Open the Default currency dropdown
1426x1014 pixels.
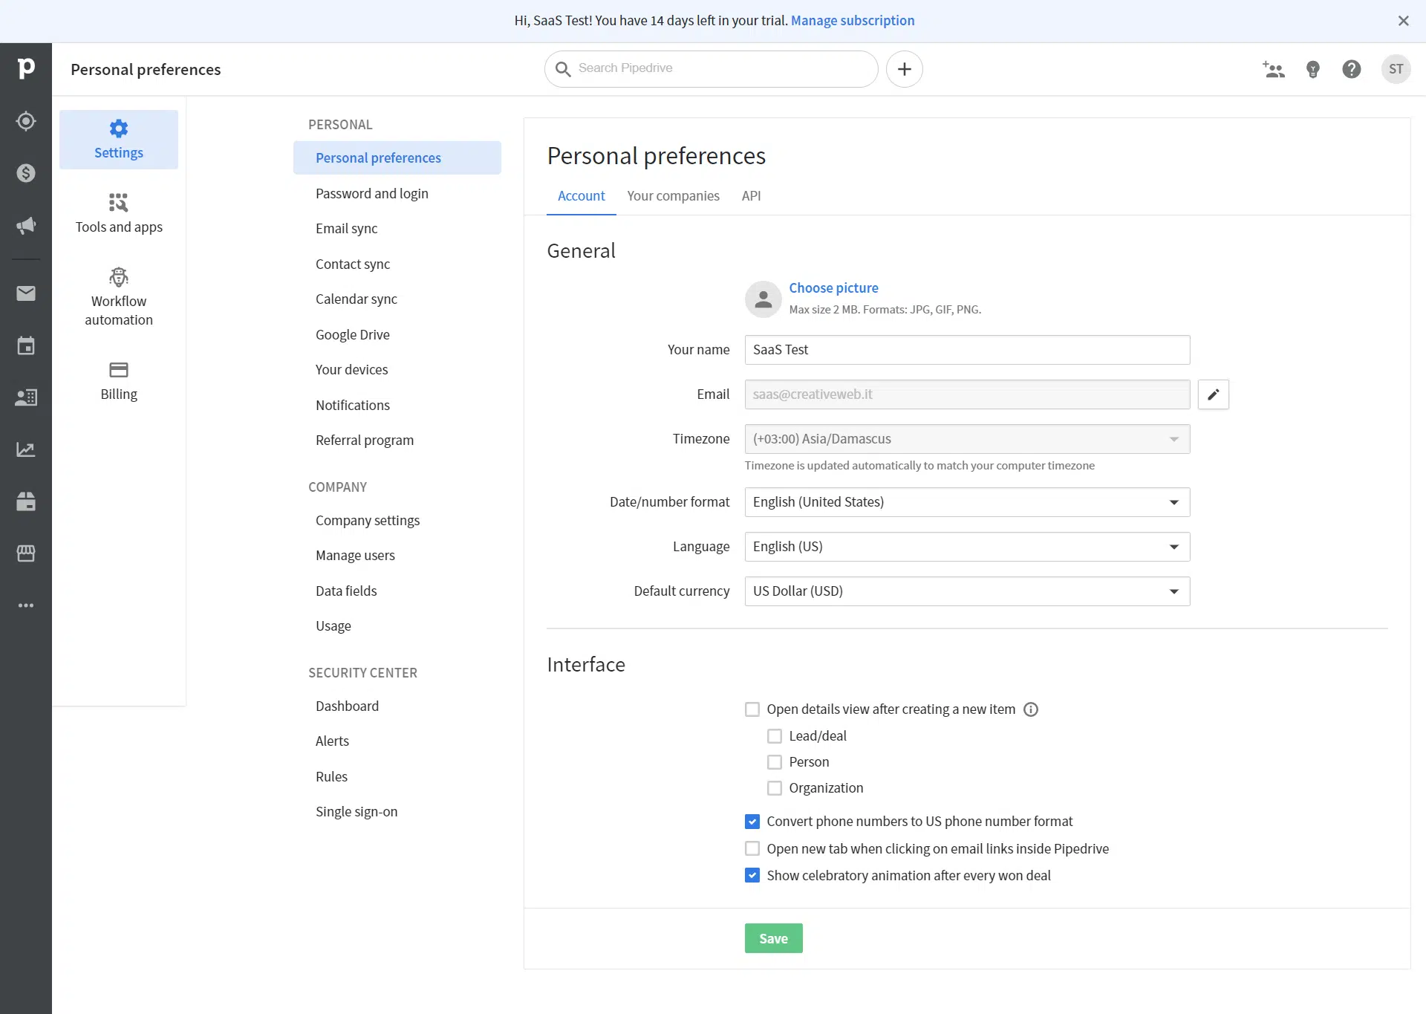(967, 591)
